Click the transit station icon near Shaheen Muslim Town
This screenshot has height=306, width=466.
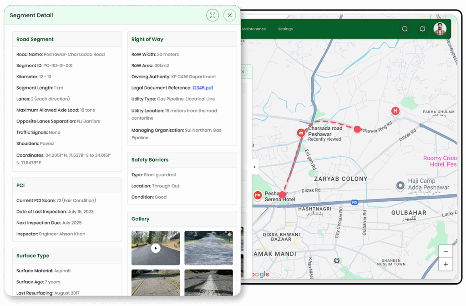pyautogui.click(x=336, y=260)
